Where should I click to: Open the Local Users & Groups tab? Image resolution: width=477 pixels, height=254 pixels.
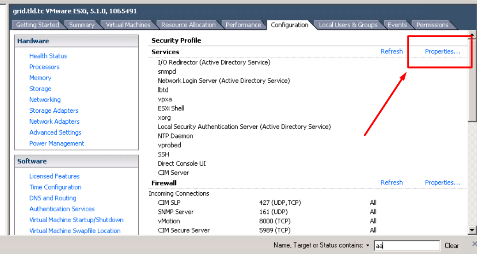pyautogui.click(x=348, y=25)
